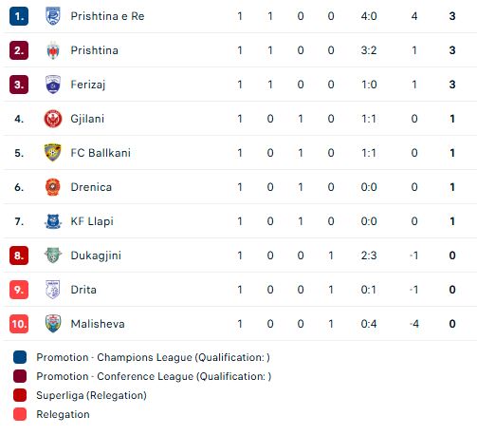Click the Prishtina team logo
Screen dimensions: 477x435
pyautogui.click(x=53, y=50)
